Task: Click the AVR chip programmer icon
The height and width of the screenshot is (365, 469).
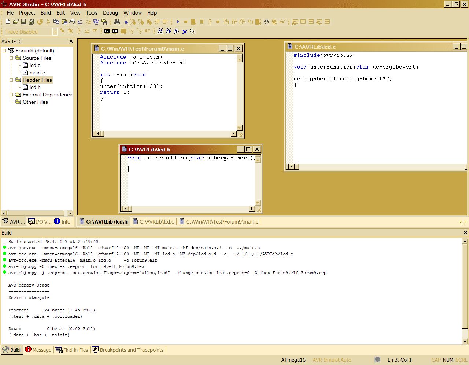Action: click(115, 32)
